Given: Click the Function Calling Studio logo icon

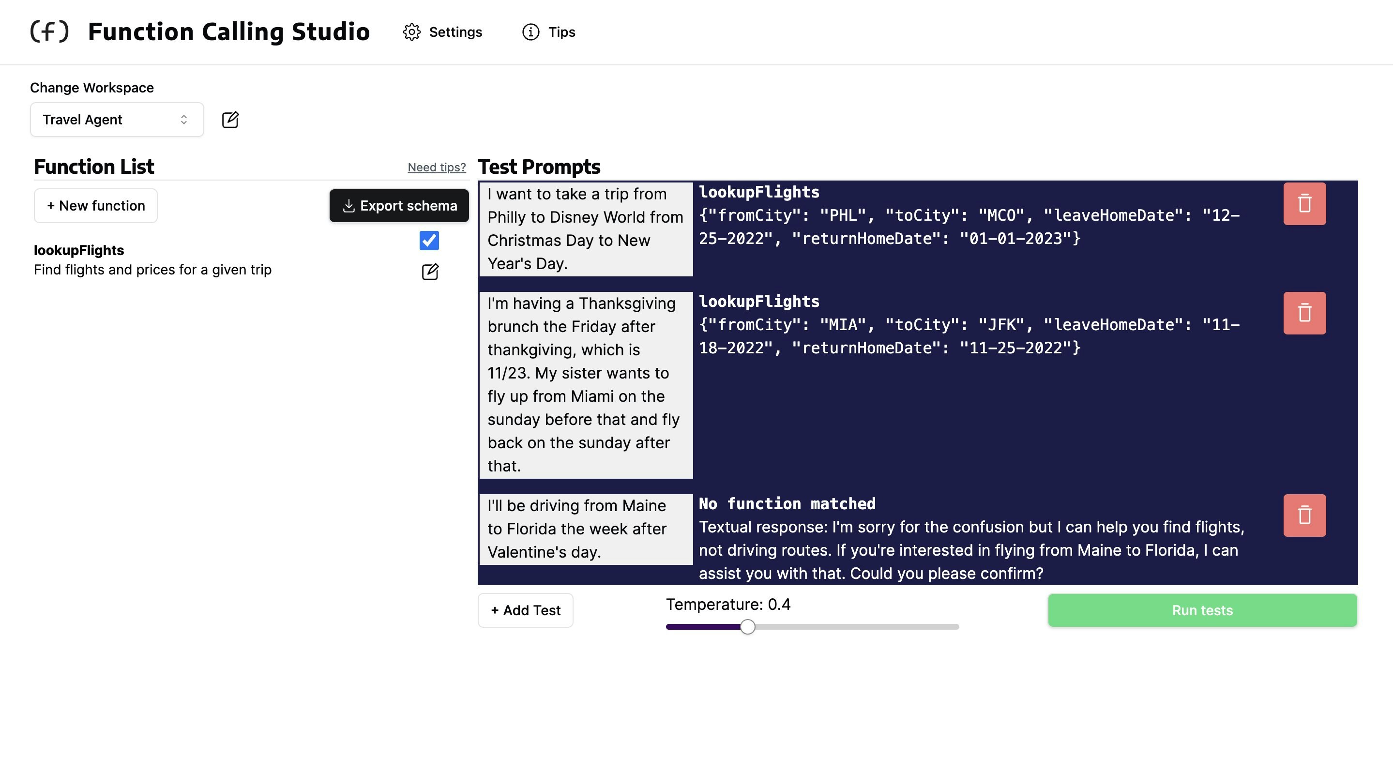Looking at the screenshot, I should click(49, 31).
